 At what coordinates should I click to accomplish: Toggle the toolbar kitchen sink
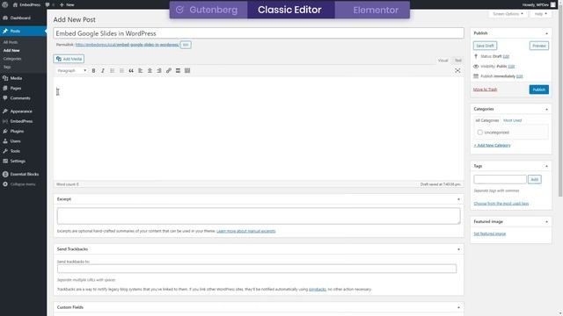click(x=187, y=70)
